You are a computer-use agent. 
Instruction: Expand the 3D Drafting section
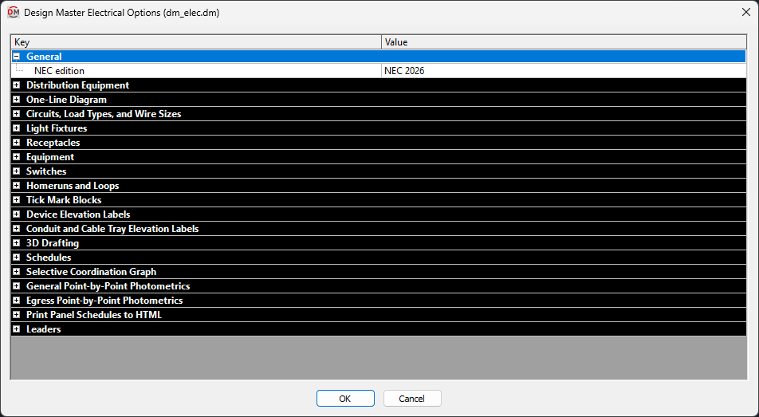click(x=17, y=243)
